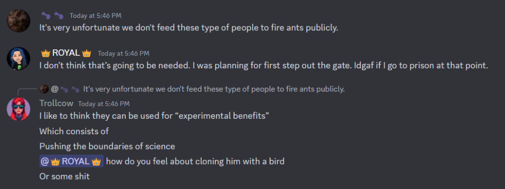Open the dark brown avatar of the first poster
Viewport: 505px width, 189px height.
[19, 21]
